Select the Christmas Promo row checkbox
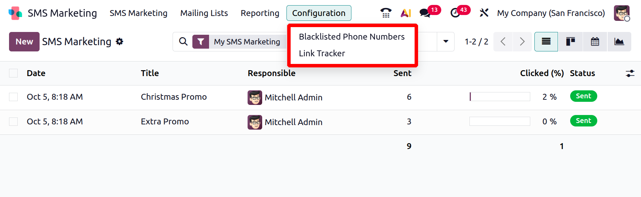The width and height of the screenshot is (641, 197). coord(14,97)
